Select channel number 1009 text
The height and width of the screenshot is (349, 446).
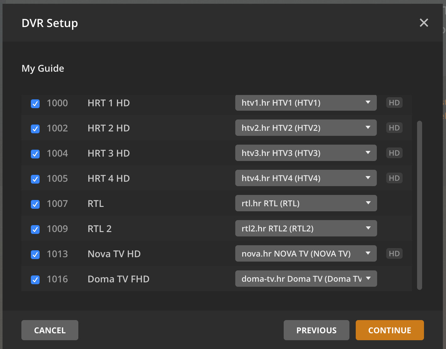57,229
